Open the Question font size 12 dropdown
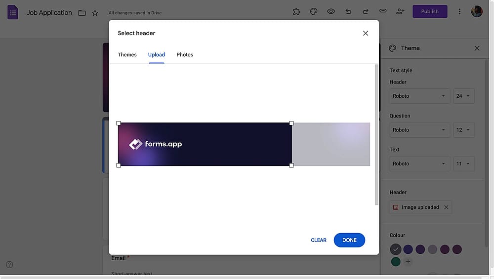This screenshot has width=494, height=279. point(464,130)
